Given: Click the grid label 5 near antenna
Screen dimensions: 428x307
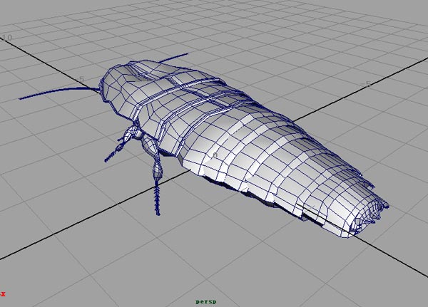Looking at the screenshot, I should (82, 79).
